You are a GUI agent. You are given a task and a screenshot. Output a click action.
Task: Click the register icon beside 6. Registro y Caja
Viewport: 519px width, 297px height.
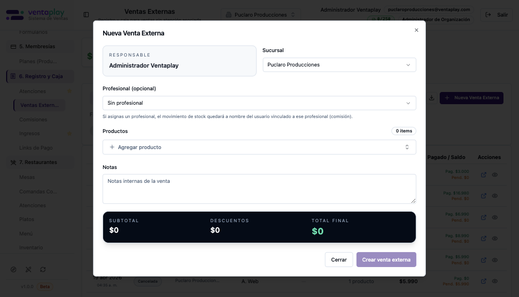13,76
